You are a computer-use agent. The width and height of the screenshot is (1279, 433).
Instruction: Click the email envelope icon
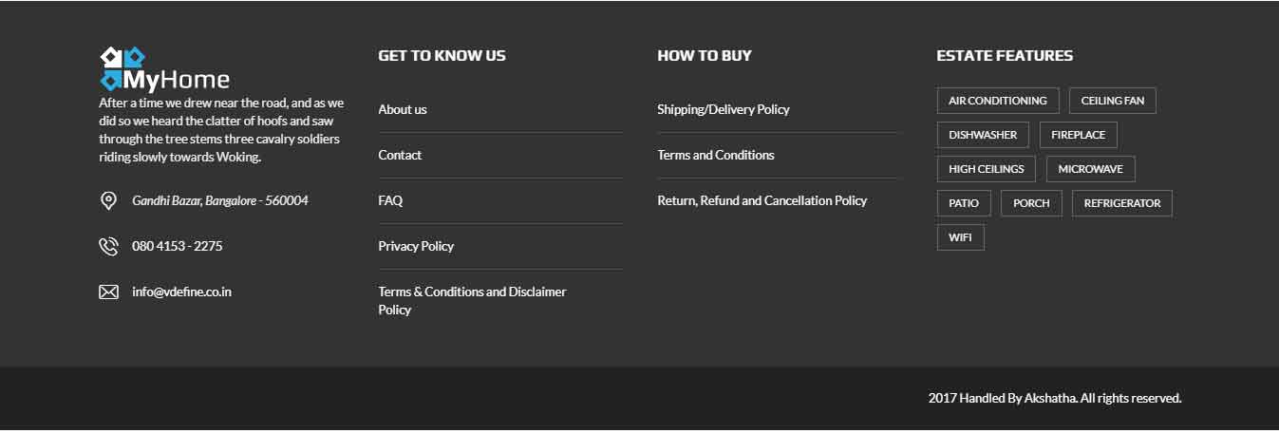(108, 292)
